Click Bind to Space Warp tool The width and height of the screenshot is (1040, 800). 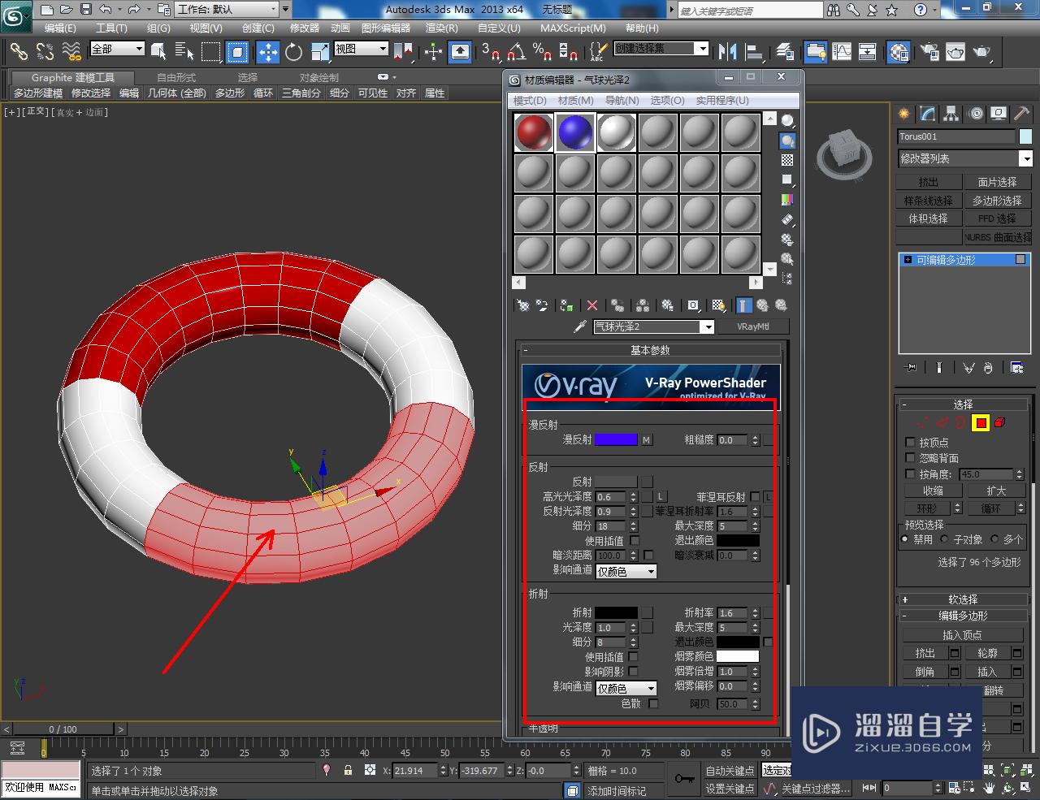(x=71, y=52)
